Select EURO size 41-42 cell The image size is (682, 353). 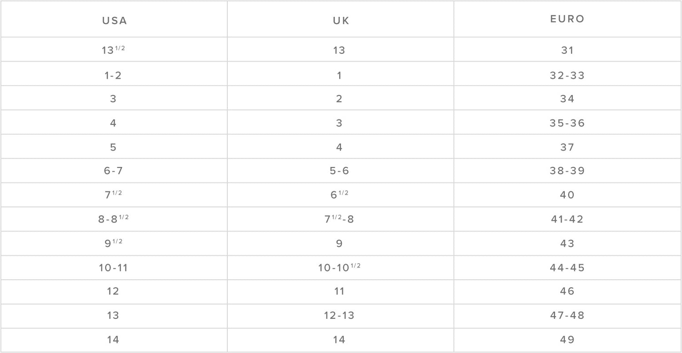click(x=567, y=219)
